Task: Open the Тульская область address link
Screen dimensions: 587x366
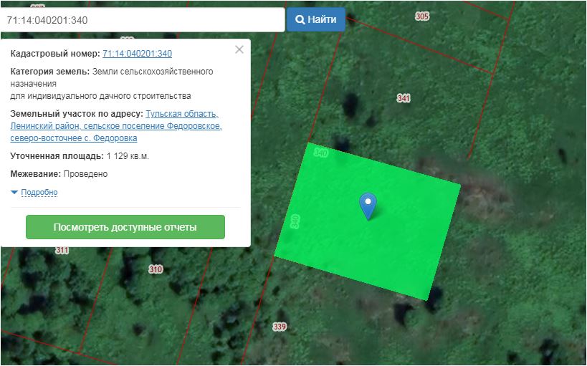Action: (x=116, y=126)
